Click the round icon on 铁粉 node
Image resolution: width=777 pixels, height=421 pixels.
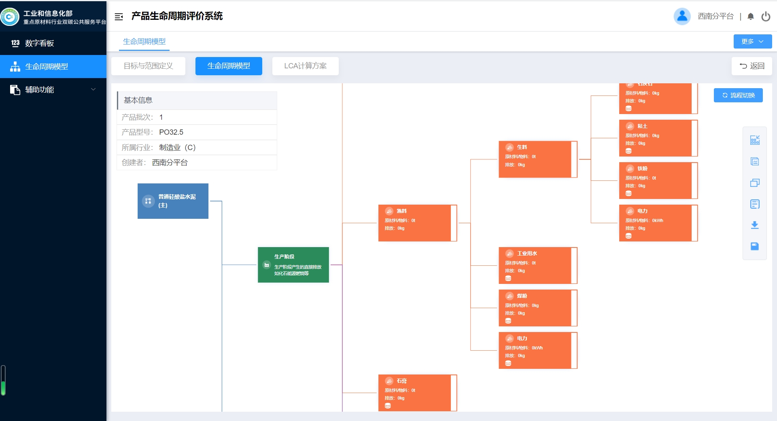(x=630, y=169)
